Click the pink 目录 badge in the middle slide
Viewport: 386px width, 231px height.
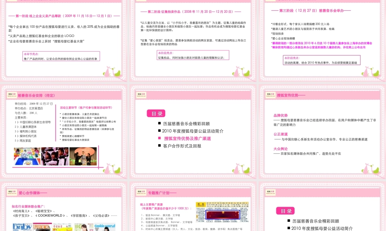pos(156,114)
